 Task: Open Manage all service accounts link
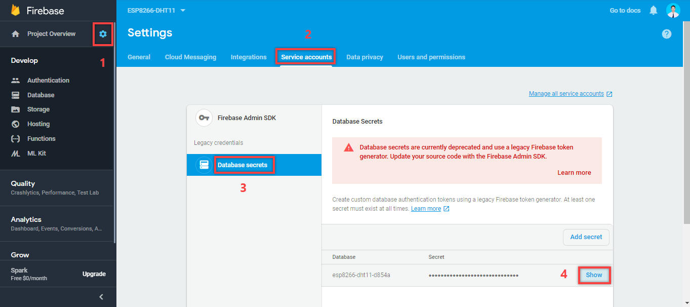[566, 94]
